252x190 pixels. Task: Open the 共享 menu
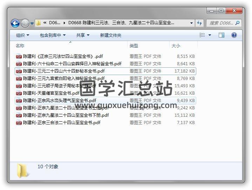[x=83, y=35]
